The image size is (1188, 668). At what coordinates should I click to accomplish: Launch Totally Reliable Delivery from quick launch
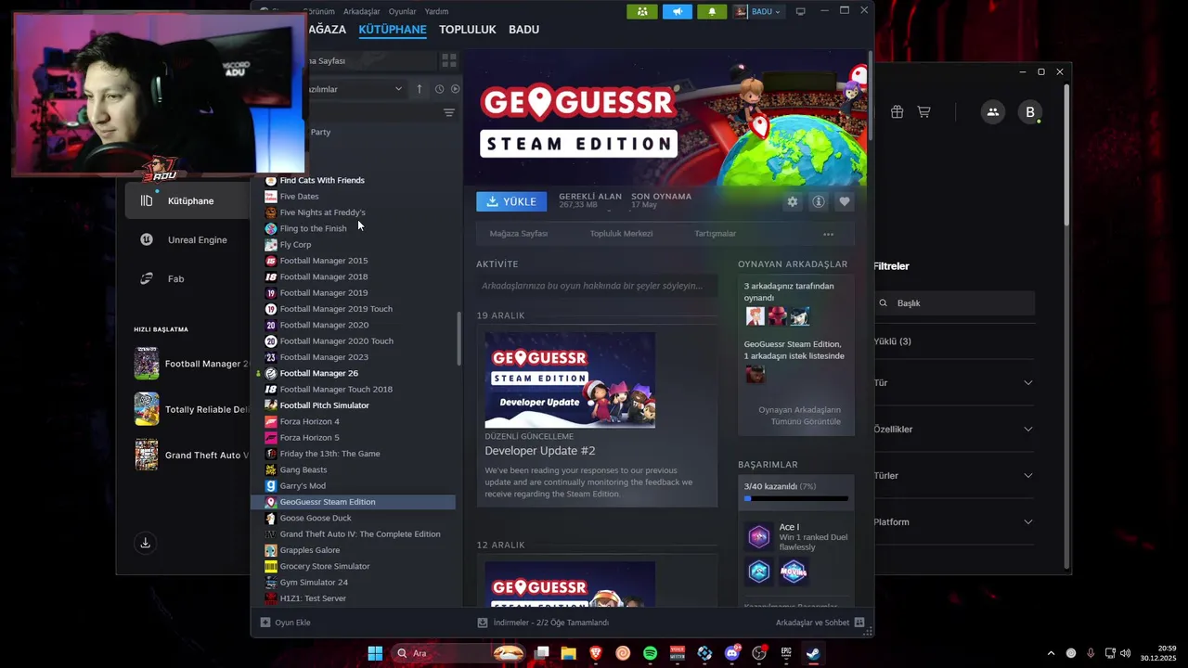tap(190, 409)
